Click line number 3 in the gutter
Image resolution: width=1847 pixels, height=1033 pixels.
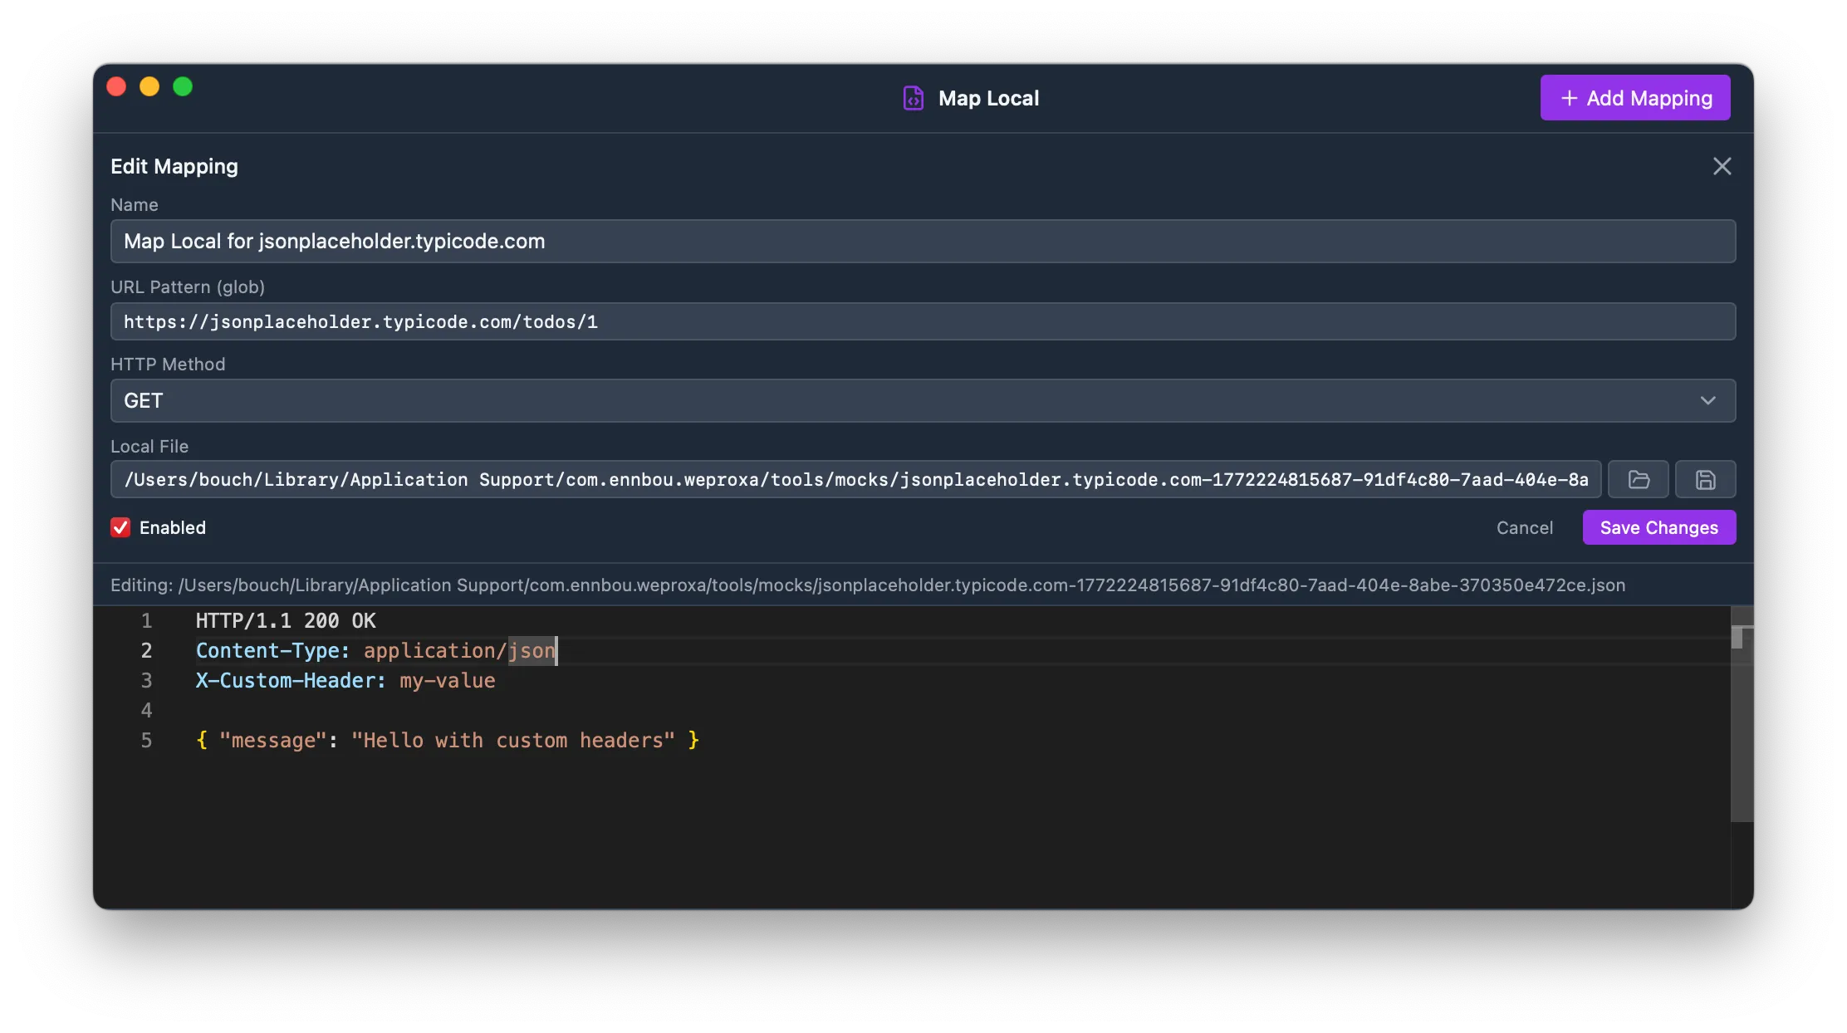[147, 680]
